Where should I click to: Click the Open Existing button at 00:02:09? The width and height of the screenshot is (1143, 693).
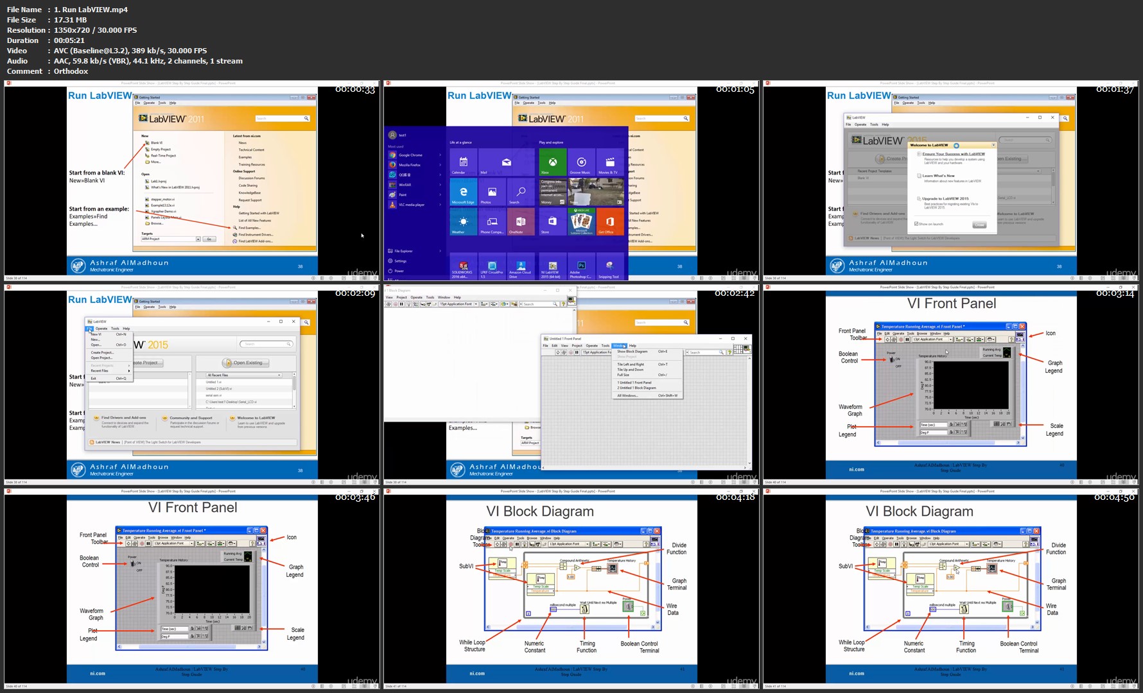[245, 363]
